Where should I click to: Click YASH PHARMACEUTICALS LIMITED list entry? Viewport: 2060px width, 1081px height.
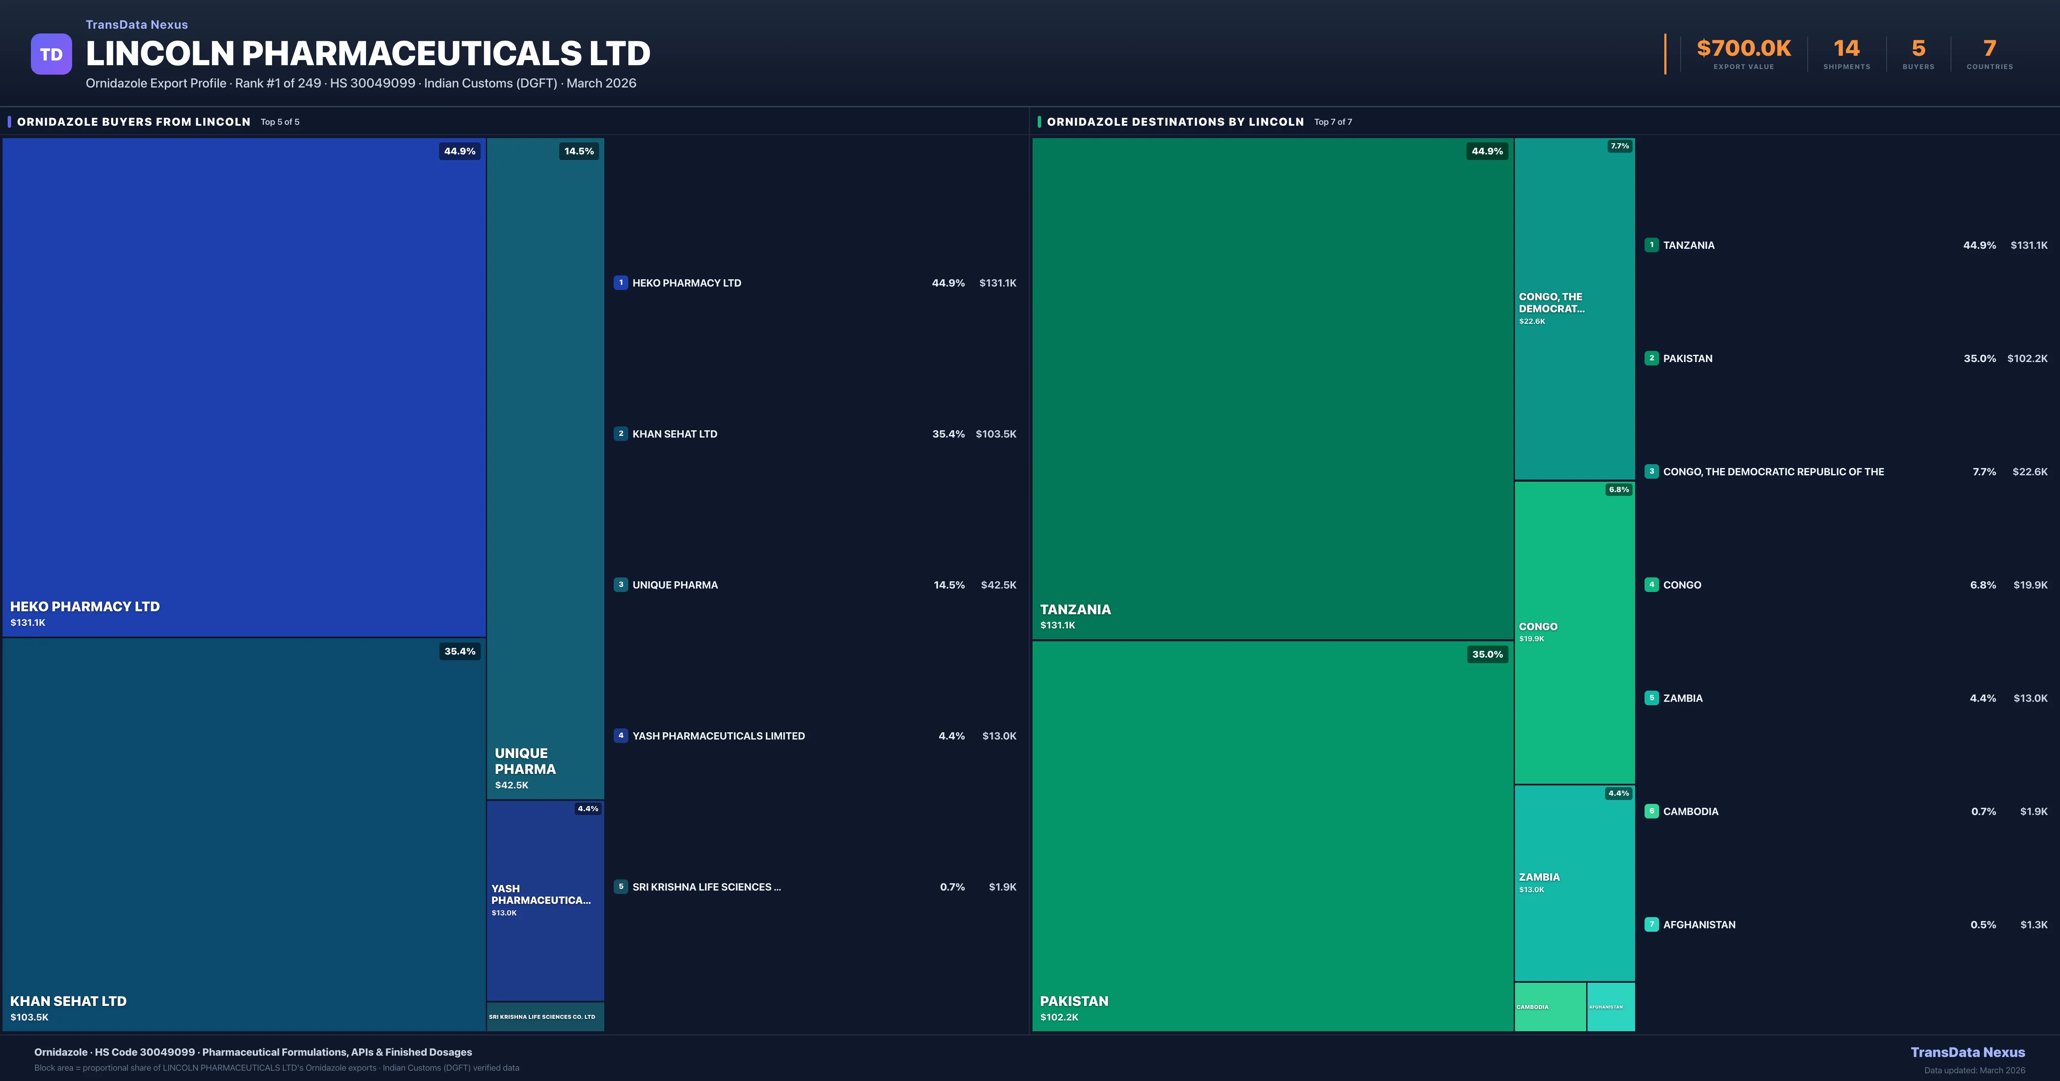[718, 736]
